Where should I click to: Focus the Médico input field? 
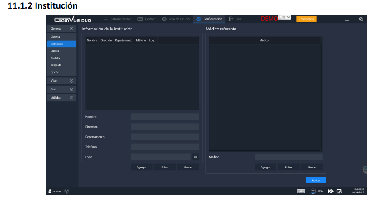point(289,157)
